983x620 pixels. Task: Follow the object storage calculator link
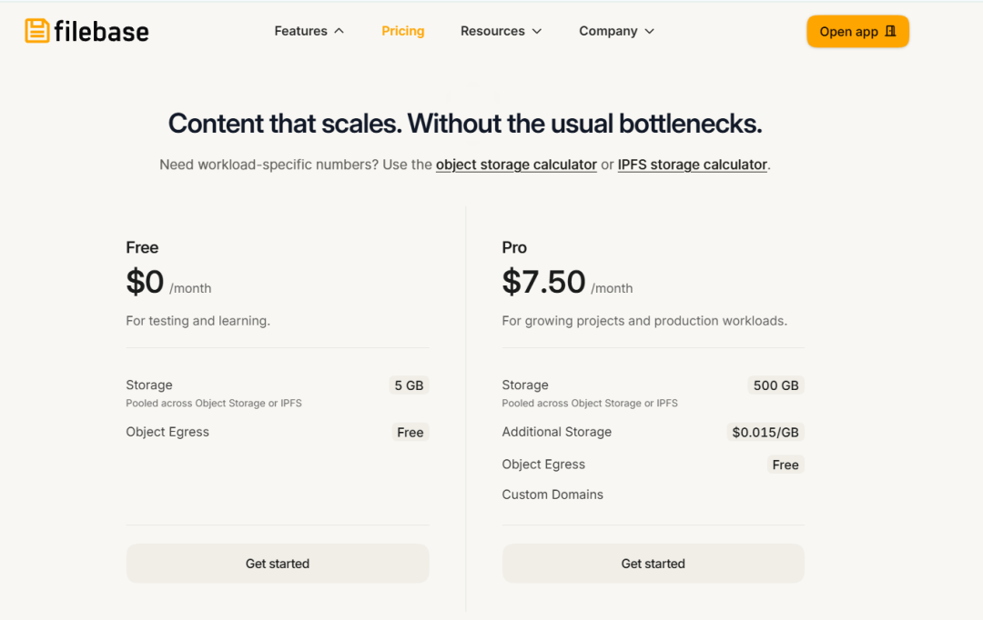pos(516,165)
